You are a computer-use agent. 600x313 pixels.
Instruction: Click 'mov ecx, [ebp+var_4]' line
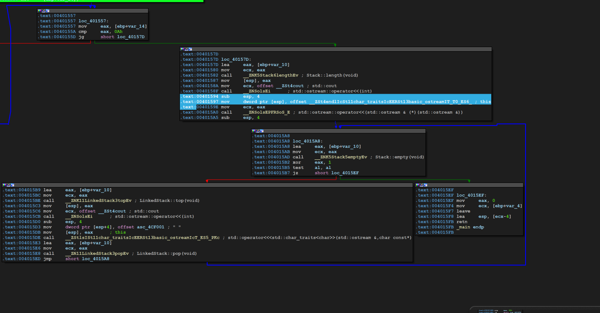tap(469, 206)
